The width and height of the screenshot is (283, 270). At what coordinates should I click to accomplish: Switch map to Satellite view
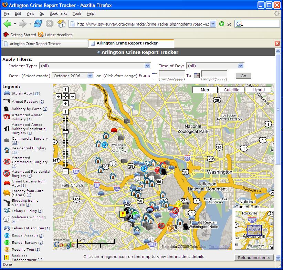coord(232,90)
